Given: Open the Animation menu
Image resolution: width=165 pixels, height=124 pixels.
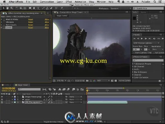Looking at the screenshot, I should click(x=80, y=2).
